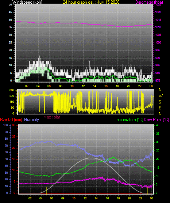Click the red '20' rainfall axis value
Viewport: 170px width, 203px height.
(14, 148)
